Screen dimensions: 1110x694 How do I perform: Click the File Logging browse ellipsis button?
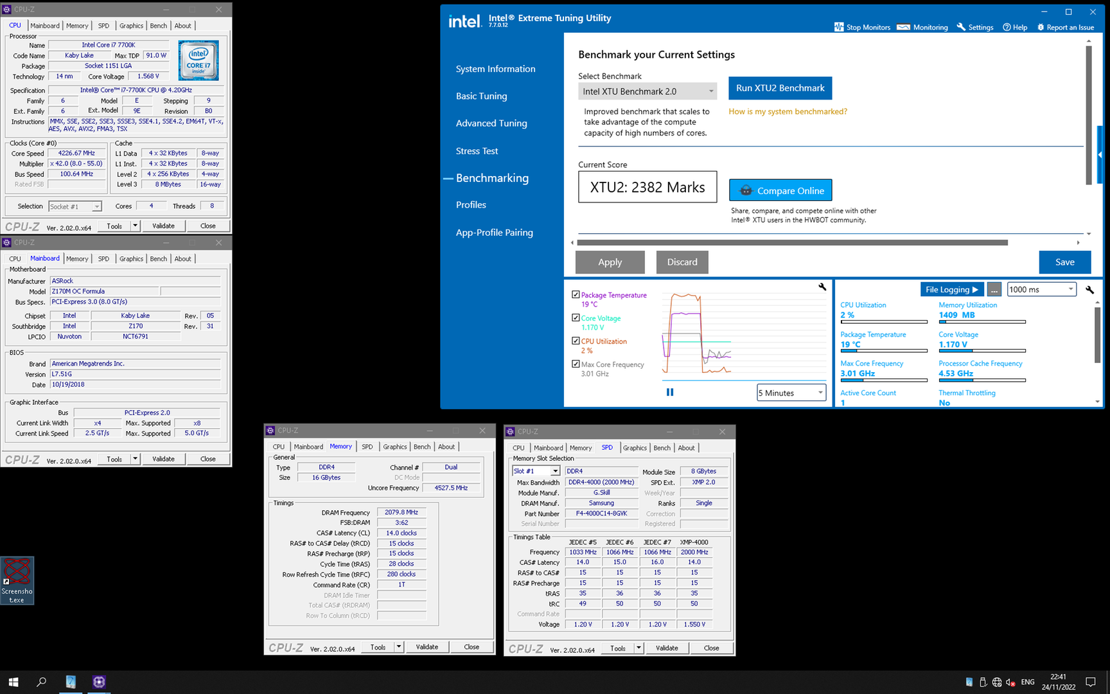(994, 290)
